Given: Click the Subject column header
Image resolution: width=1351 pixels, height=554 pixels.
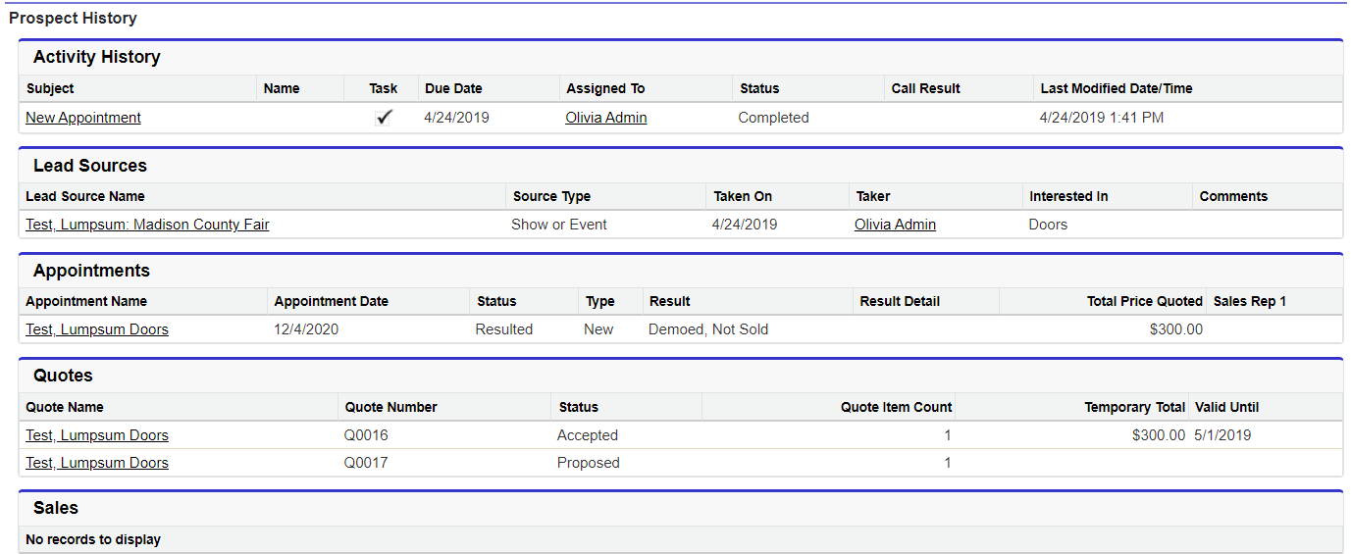Looking at the screenshot, I should [50, 88].
